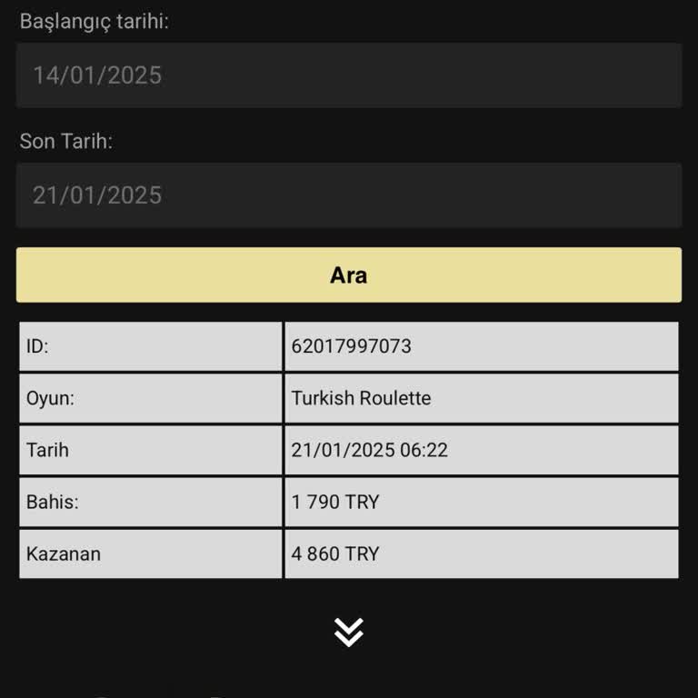Select the date cell 21/01/2025 06:22

482,450
